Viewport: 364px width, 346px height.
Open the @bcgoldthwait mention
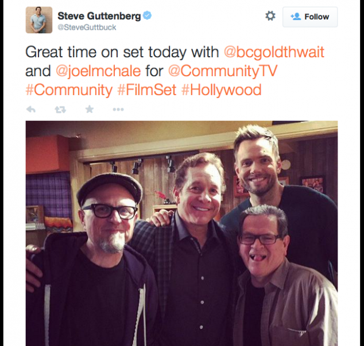[x=274, y=52]
